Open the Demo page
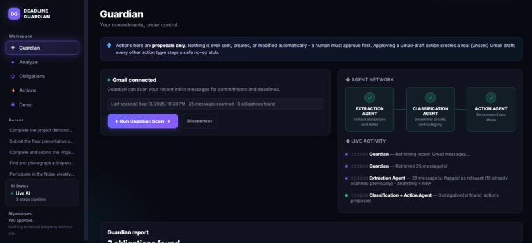The image size is (532, 243). (26, 105)
